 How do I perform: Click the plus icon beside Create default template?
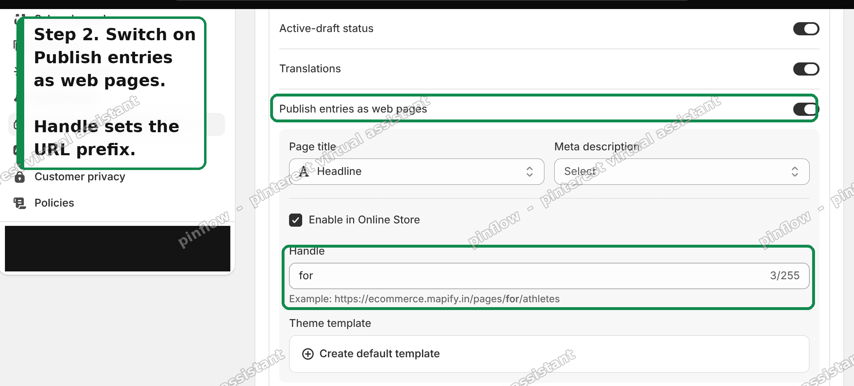pyautogui.click(x=308, y=354)
